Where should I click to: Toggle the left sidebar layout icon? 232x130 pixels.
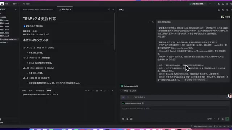tap(219, 4)
